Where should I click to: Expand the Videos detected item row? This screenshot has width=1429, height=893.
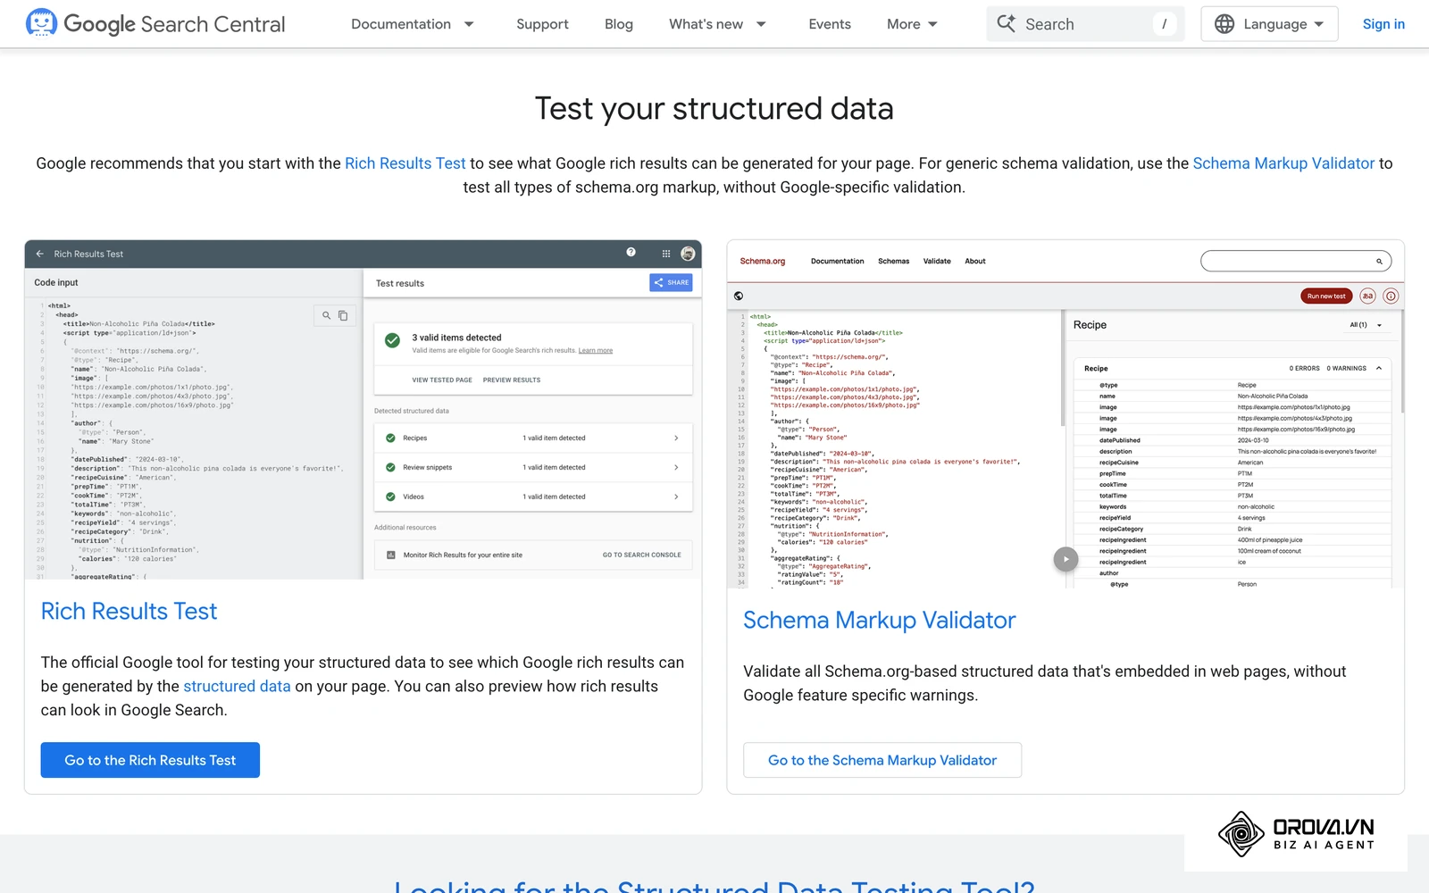[533, 497]
